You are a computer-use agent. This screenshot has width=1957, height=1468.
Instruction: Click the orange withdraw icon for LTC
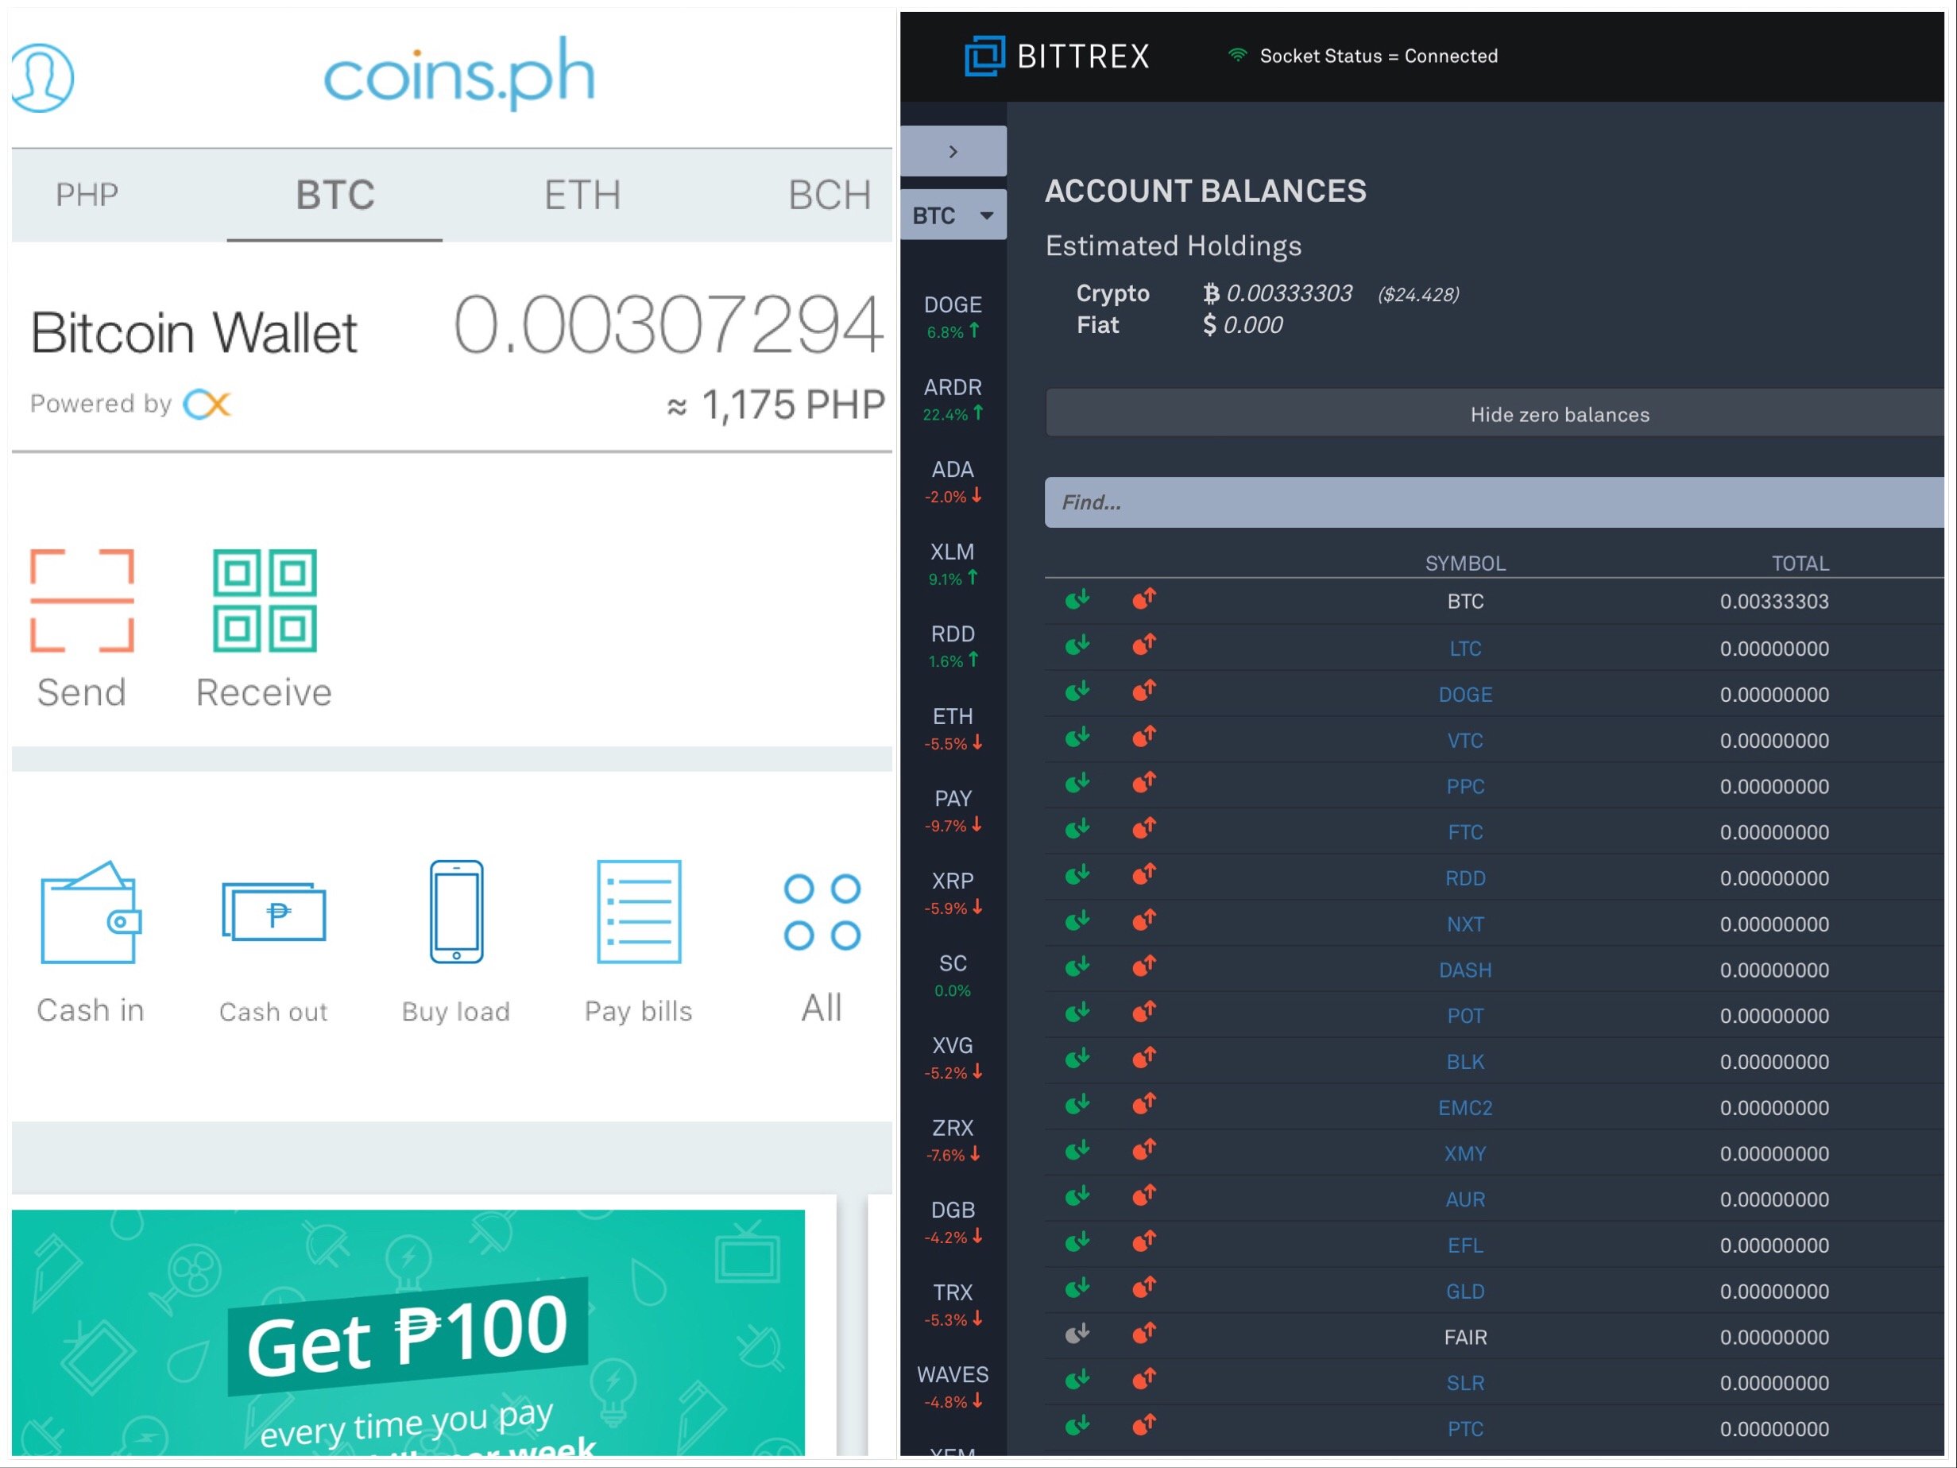pos(1144,646)
